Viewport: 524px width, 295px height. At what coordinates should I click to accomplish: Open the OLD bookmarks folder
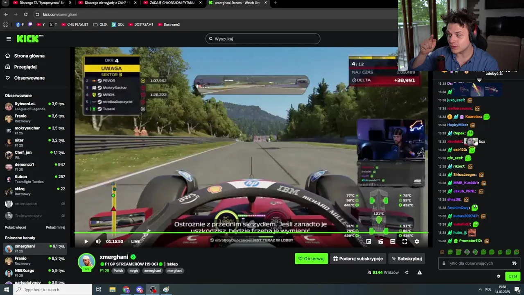[100, 25]
